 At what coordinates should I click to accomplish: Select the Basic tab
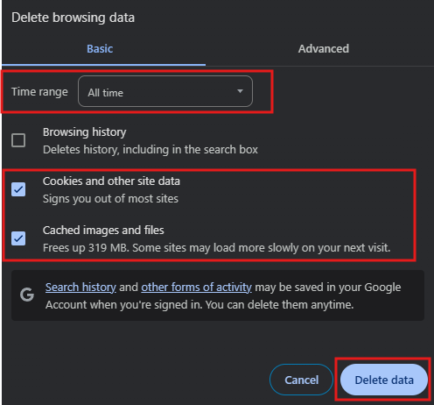click(x=100, y=49)
